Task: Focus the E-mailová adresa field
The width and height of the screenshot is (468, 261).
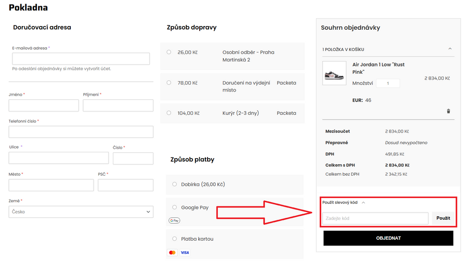Action: (81, 59)
